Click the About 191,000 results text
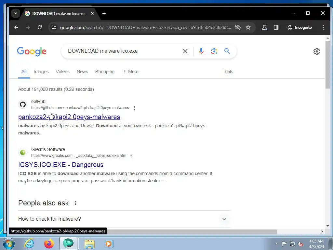Viewport: 333px width, 250px height. pyautogui.click(x=56, y=89)
